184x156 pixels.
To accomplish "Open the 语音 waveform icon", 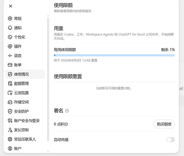I will point(10,56).
